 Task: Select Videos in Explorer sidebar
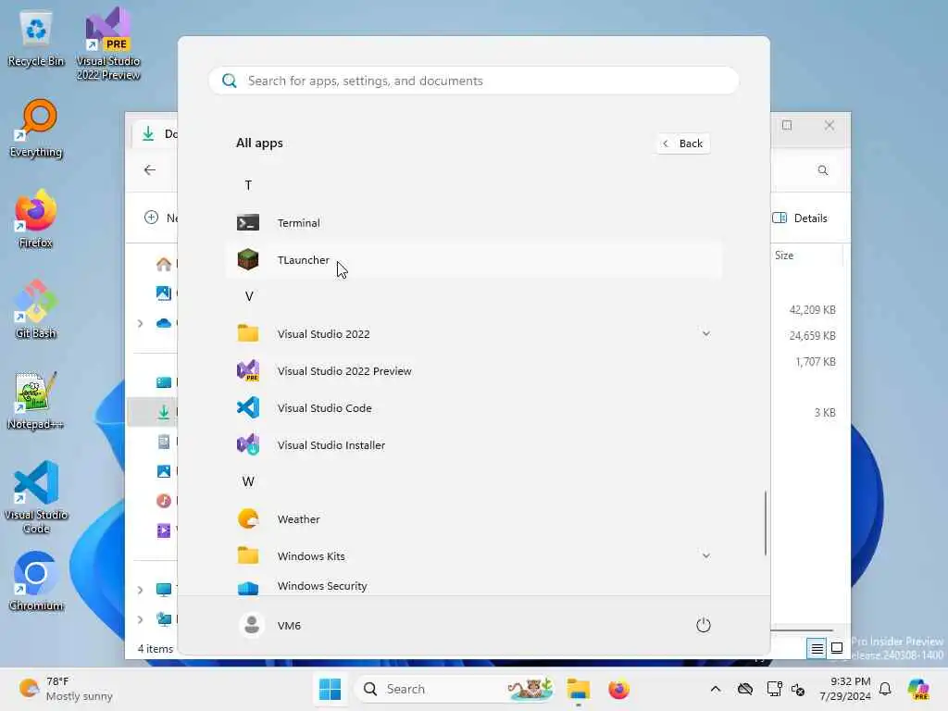164,530
